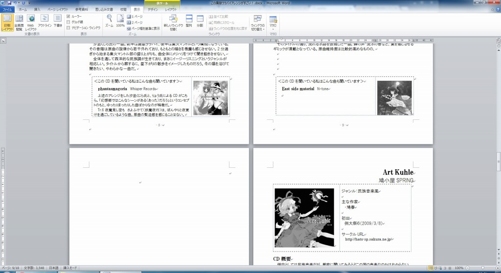The image size is (501, 273).
Task: Click 100% zoom level in status bar
Action: coord(459,268)
